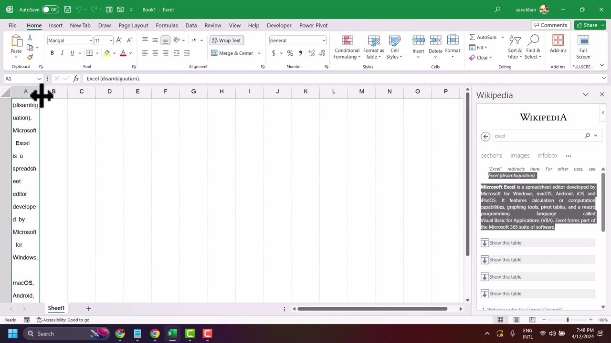Switch to the Power Pivot tab
The width and height of the screenshot is (611, 343).
[x=313, y=25]
